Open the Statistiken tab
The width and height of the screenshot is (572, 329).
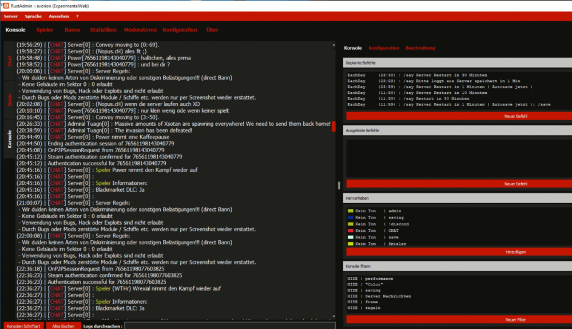[x=103, y=30]
